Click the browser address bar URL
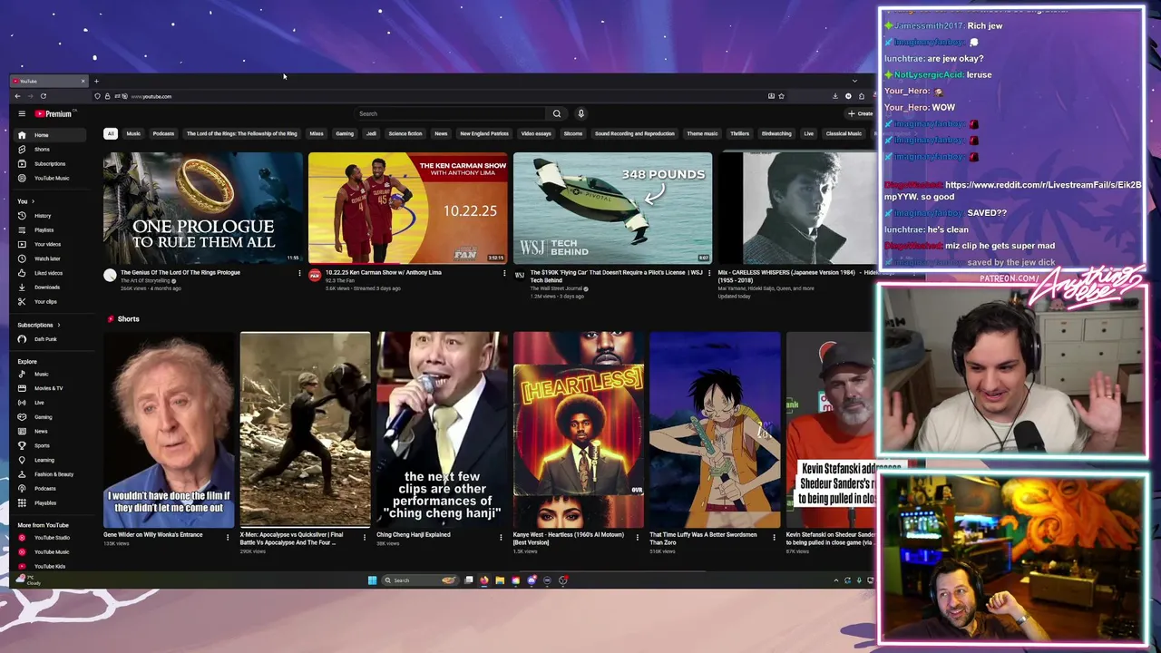This screenshot has width=1161, height=653. click(151, 96)
